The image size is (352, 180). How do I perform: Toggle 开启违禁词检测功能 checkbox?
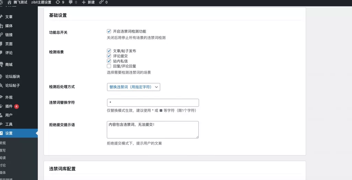109,31
